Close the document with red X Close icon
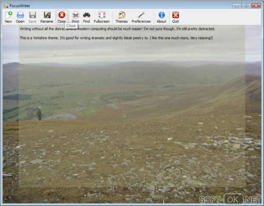The height and width of the screenshot is (206, 264). [x=62, y=17]
